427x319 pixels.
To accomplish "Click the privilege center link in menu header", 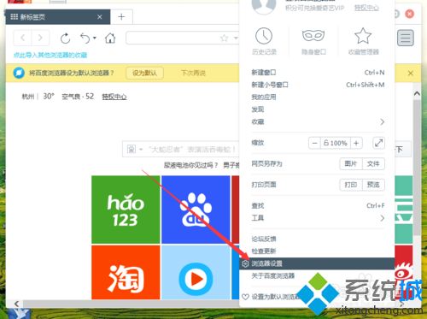I will pyautogui.click(x=366, y=8).
